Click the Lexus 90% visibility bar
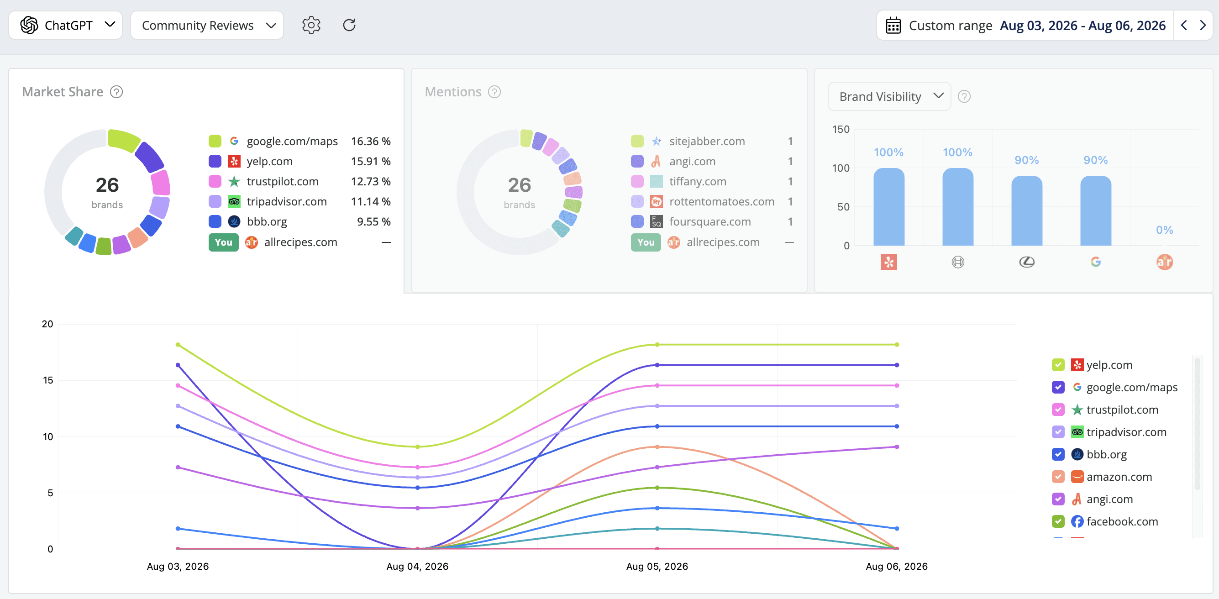This screenshot has width=1219, height=599. click(1027, 210)
